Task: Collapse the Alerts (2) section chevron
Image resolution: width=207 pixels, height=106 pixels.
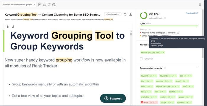Action: pos(150,29)
